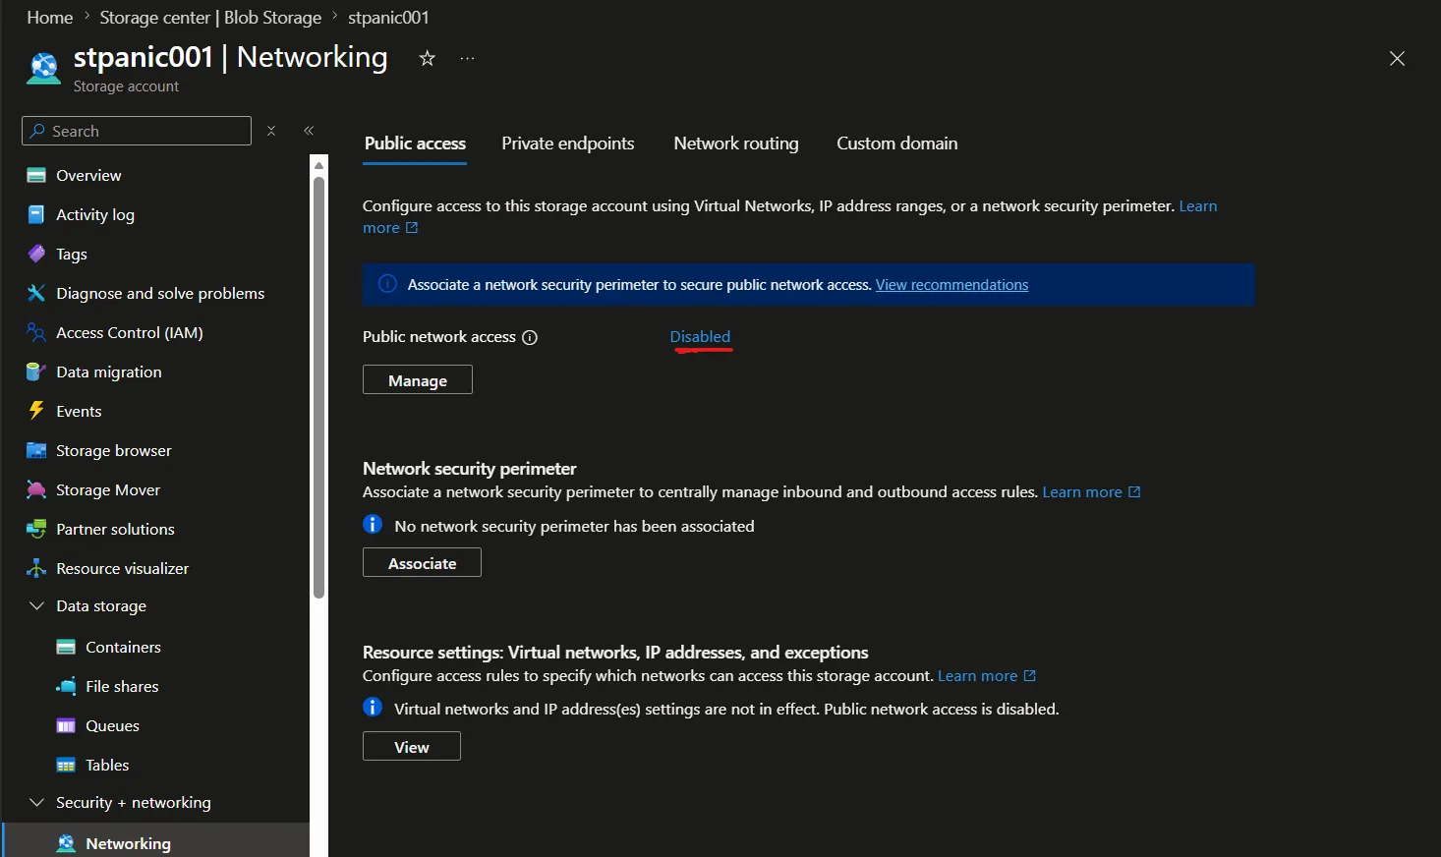This screenshot has height=857, width=1441.
Task: Click the 'Public network access' label
Action: (x=439, y=336)
